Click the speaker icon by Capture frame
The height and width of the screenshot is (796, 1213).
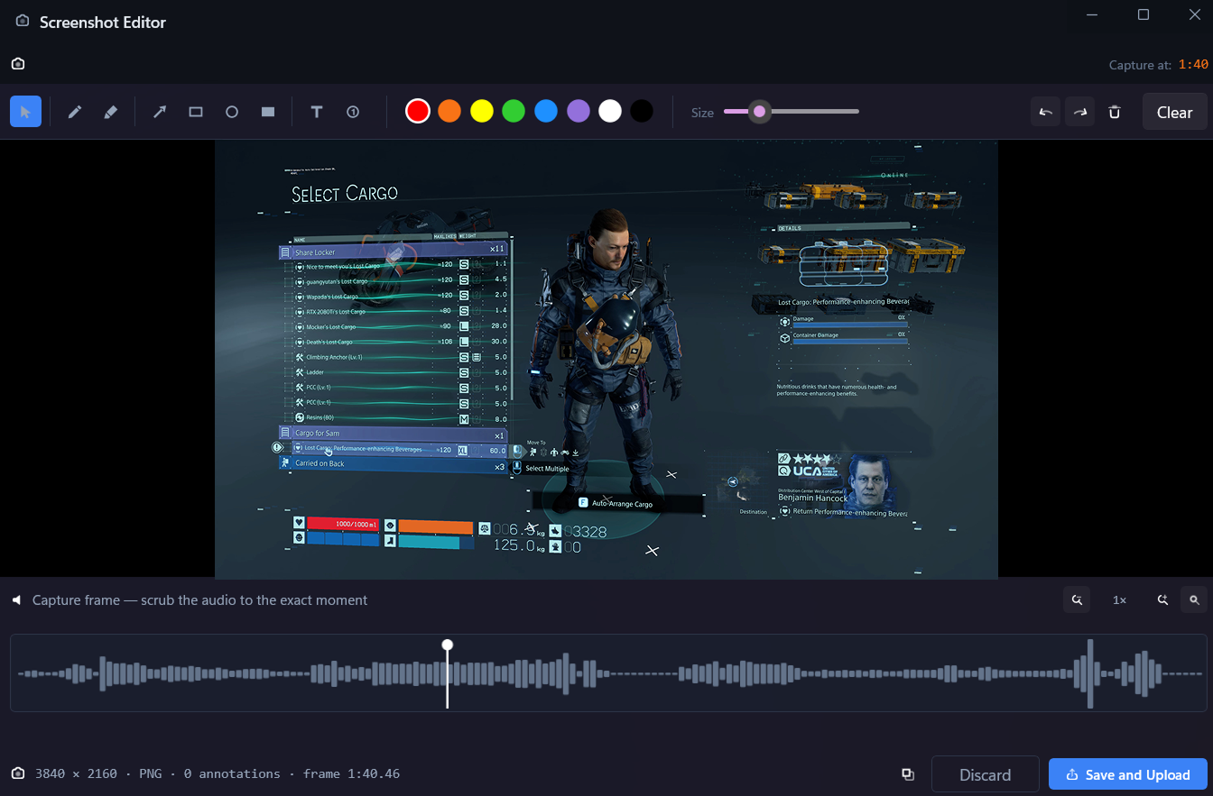click(16, 599)
